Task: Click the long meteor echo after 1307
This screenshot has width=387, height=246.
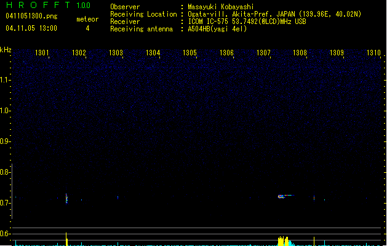Action: click(x=286, y=196)
